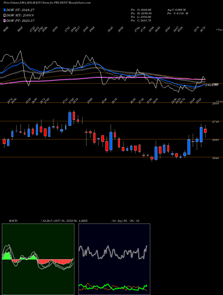Click the 2444 price level label
The width and height of the screenshot is (223, 295).
[215, 158]
